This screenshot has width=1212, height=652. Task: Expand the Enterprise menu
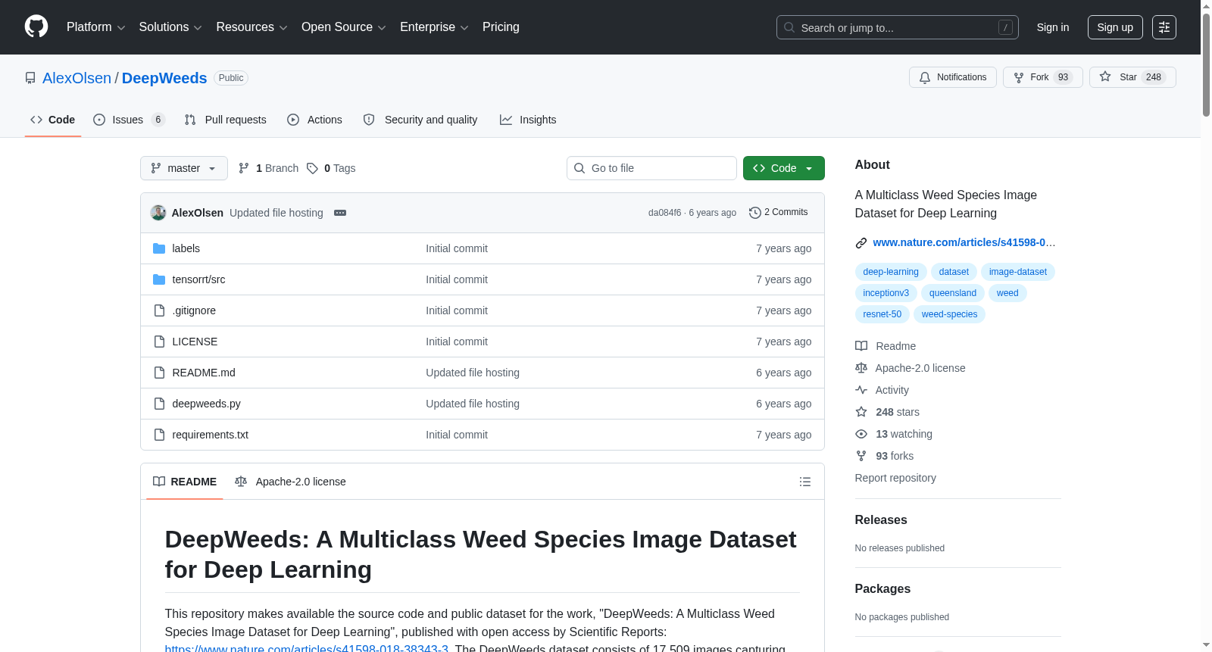coord(434,27)
